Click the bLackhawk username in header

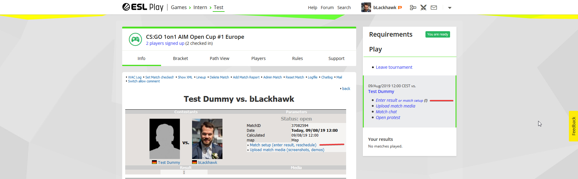(x=385, y=8)
